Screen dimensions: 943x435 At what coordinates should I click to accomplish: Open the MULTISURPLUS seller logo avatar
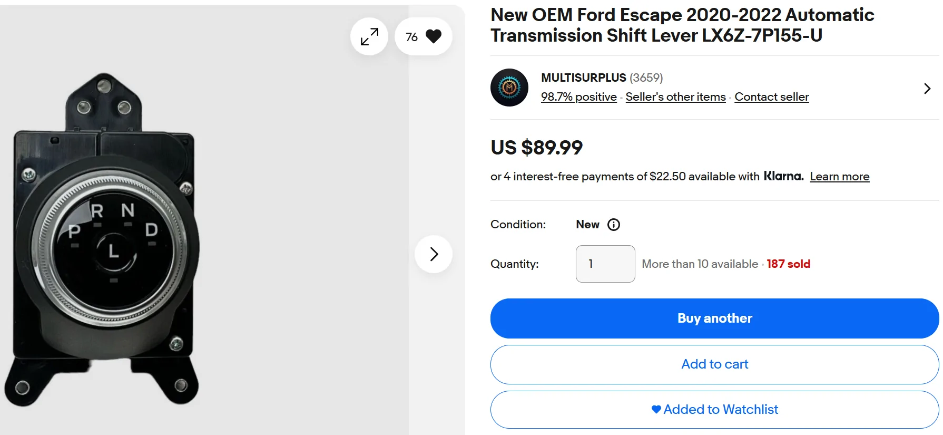509,88
